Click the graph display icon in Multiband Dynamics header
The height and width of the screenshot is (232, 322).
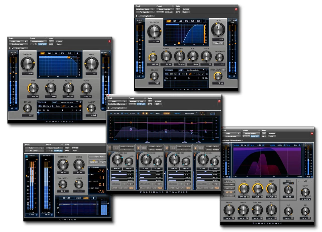tap(213, 113)
